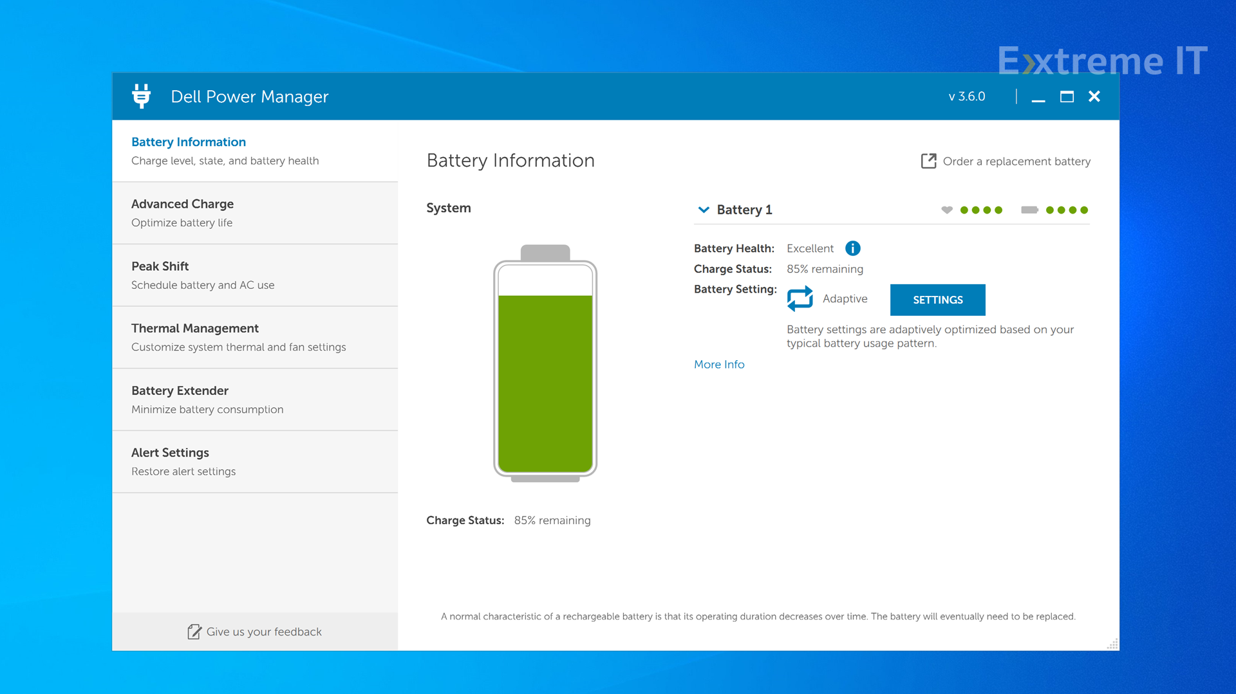Click the version text v 3.6.0
This screenshot has height=694, width=1236.
[967, 96]
